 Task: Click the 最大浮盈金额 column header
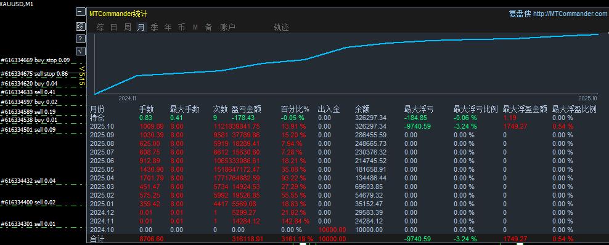tap(525, 110)
